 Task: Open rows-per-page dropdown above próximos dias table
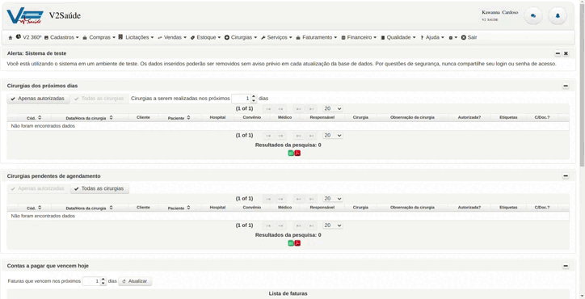point(333,108)
